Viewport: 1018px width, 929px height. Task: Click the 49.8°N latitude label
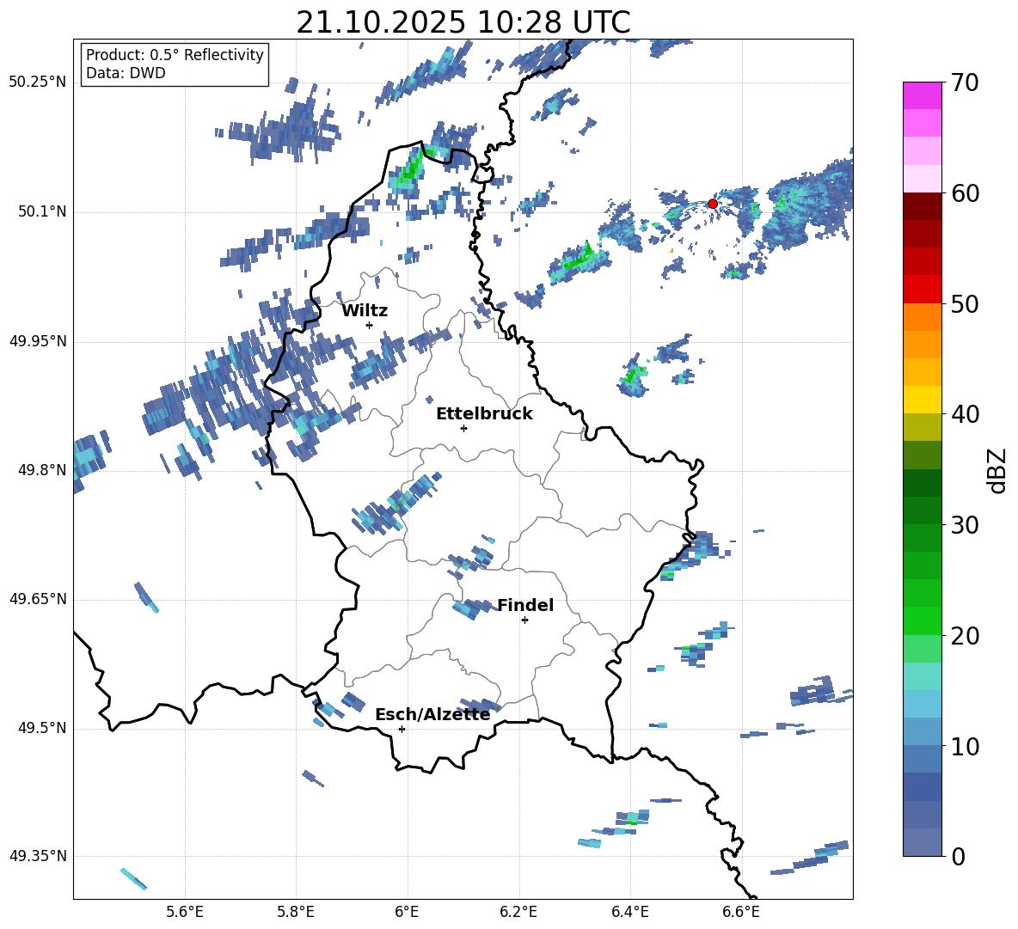pos(42,470)
